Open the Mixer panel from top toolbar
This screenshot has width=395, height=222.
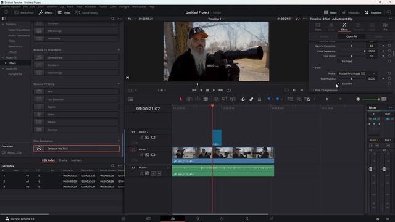330,12
